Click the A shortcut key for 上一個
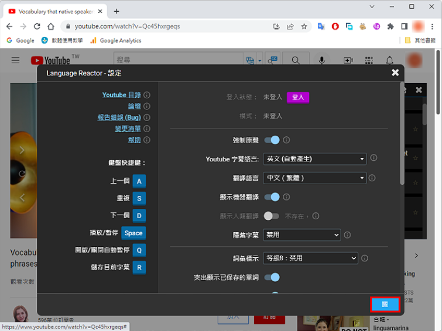Image resolution: width=442 pixels, height=331 pixels. [x=139, y=181]
